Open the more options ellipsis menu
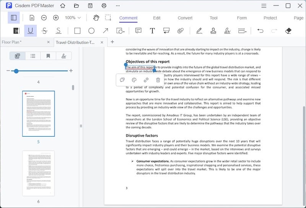 pyautogui.click(x=118, y=6)
